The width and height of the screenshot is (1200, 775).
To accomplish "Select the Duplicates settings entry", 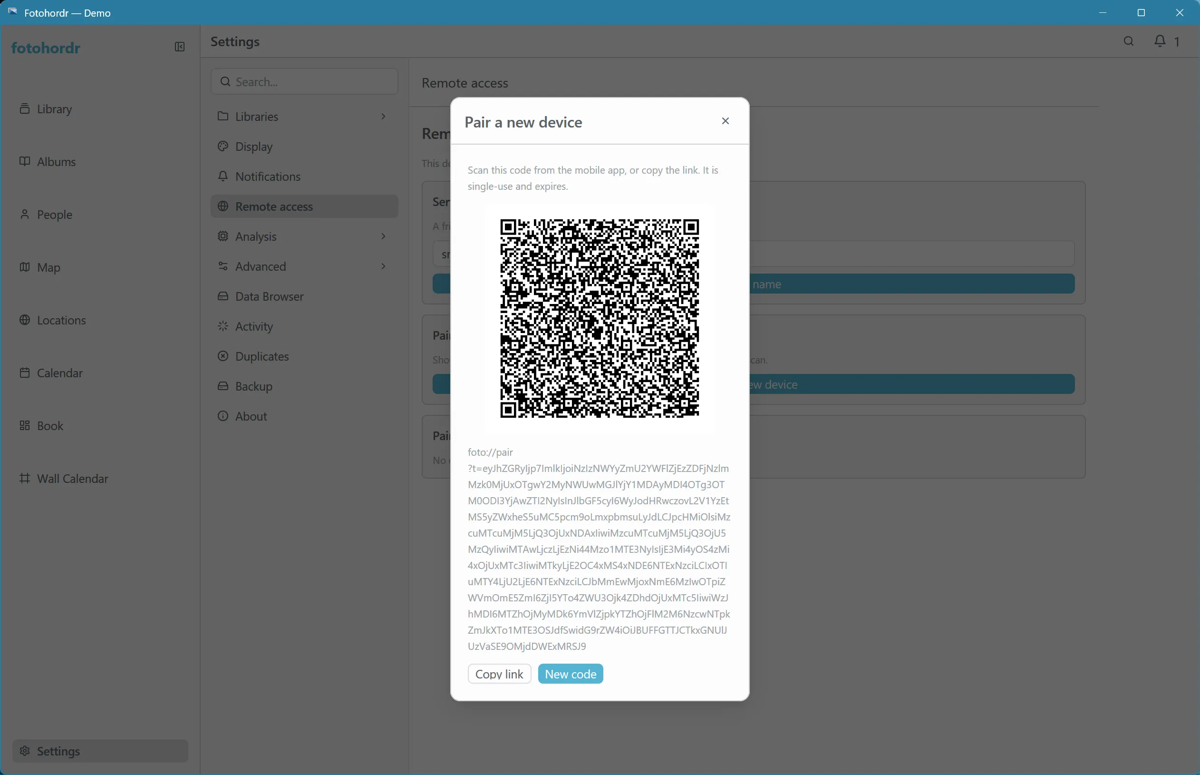I will click(304, 356).
